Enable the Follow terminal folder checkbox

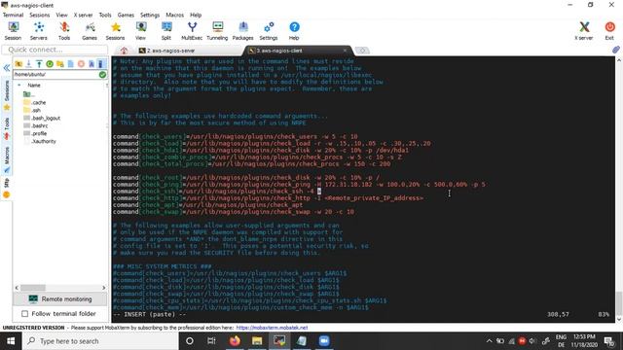coord(24,314)
